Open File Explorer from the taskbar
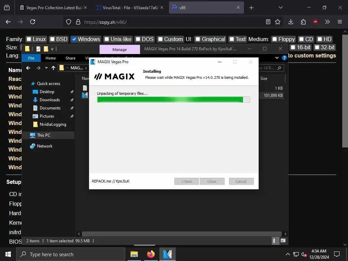Screen dimensions: 348x261 (134, 254)
